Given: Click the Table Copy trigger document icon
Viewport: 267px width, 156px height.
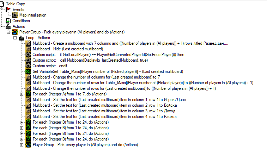Looking at the screenshot, I should tap(2, 4).
